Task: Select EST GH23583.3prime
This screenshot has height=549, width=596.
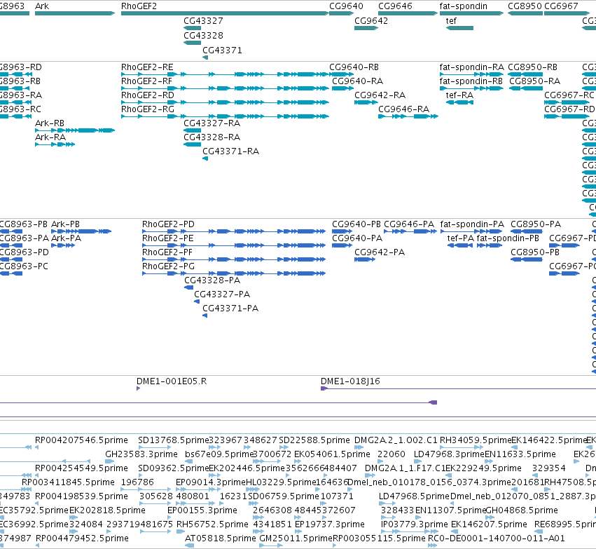Action: coord(110,461)
